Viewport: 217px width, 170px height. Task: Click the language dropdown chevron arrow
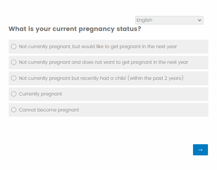tap(199, 20)
